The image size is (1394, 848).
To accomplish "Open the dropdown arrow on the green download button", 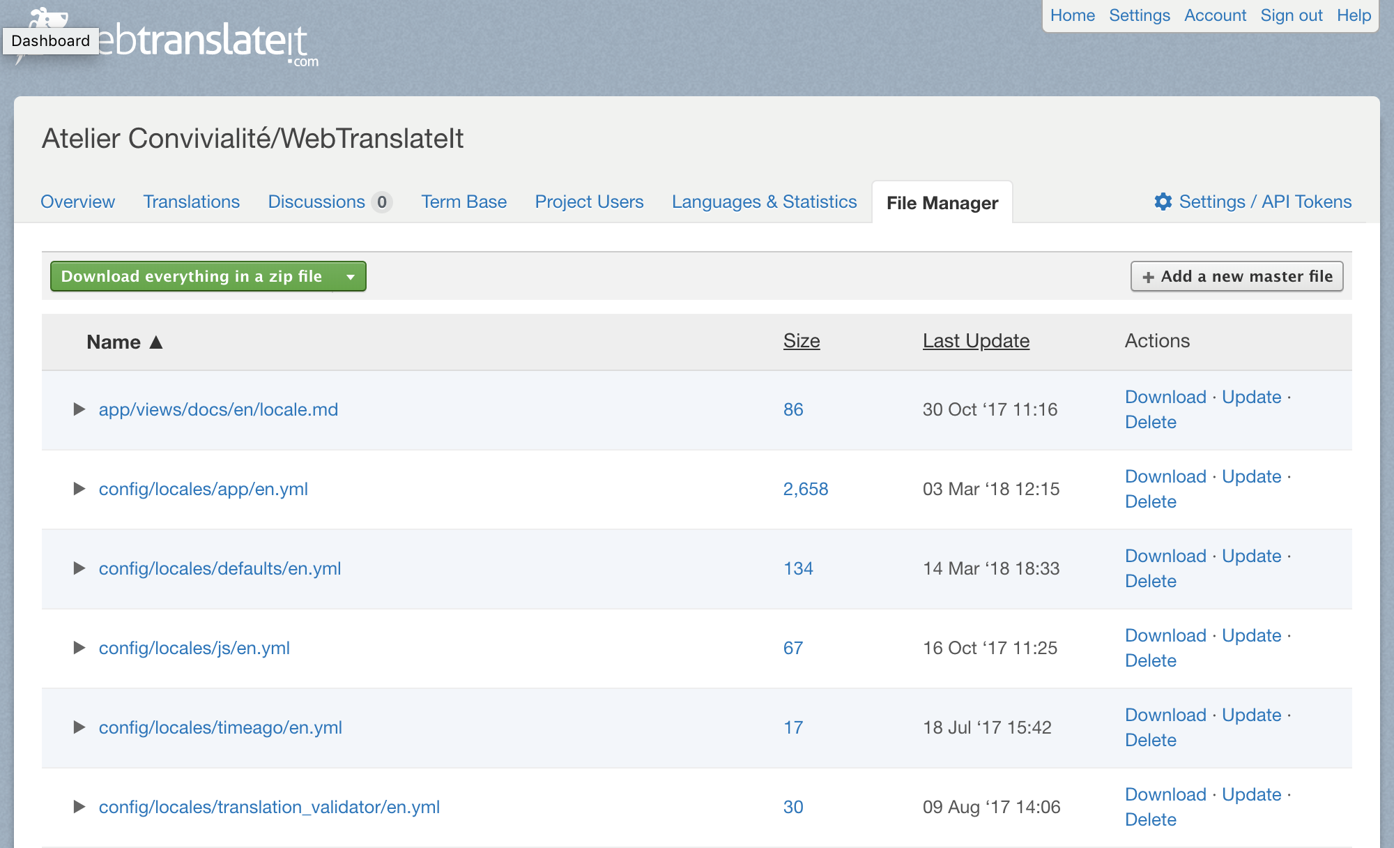I will 351,277.
